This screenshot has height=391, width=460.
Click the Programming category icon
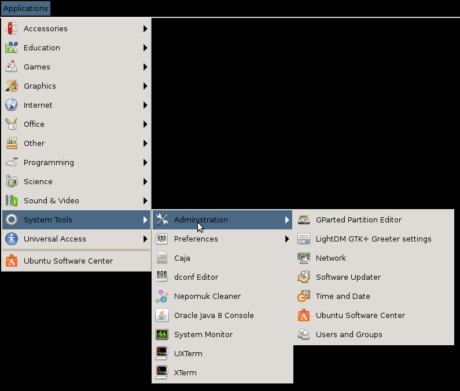pyautogui.click(x=12, y=162)
